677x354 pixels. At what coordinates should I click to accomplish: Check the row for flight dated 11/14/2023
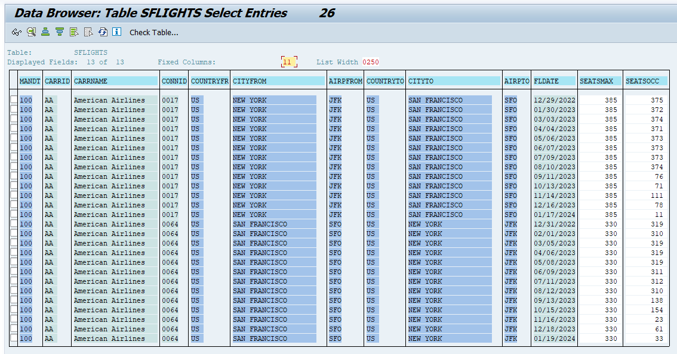point(14,195)
